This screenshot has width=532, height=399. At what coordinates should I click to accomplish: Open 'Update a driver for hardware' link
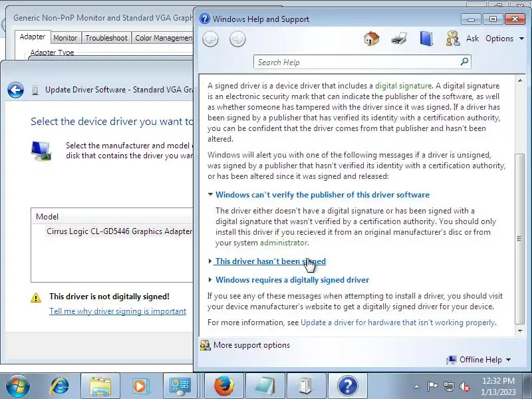(398, 323)
